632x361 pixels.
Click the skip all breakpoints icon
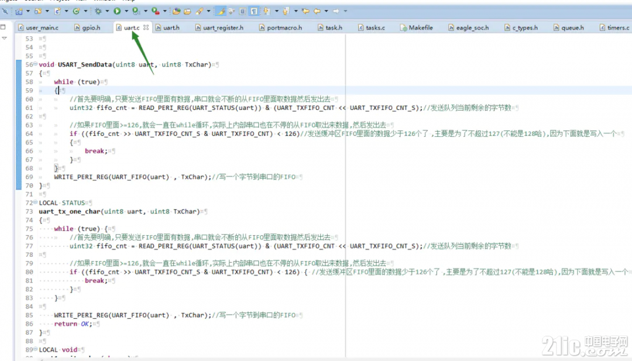[5, 11]
